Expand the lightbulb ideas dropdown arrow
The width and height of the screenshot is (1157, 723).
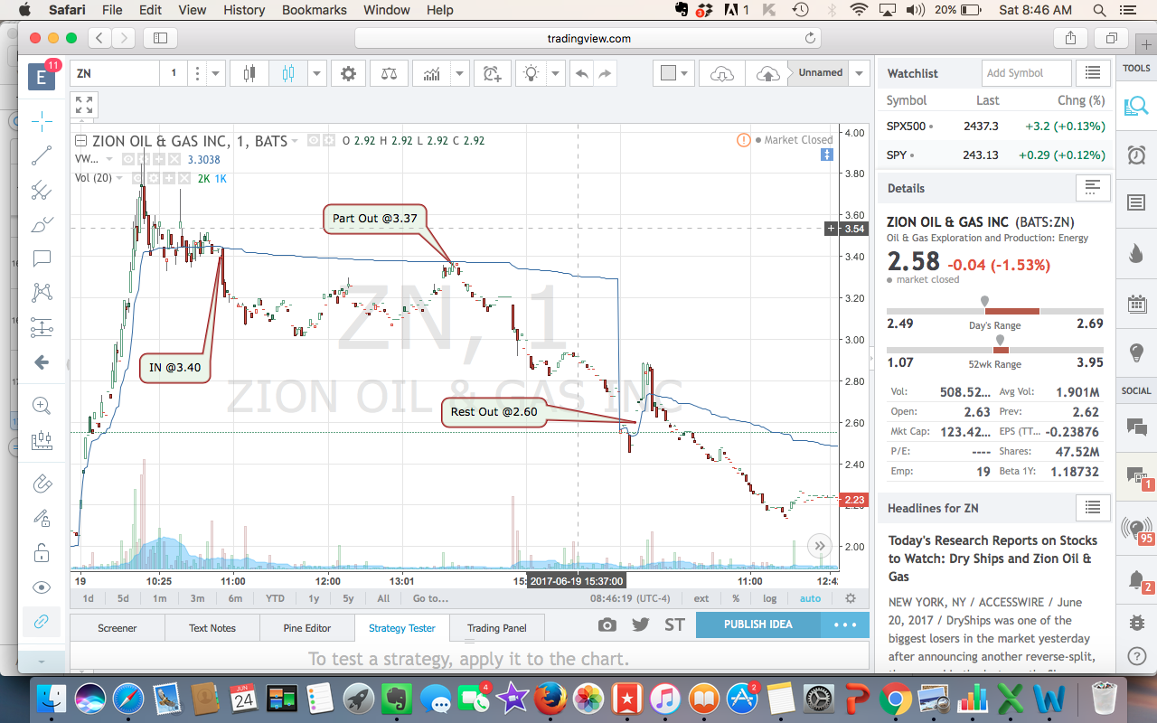coord(555,73)
